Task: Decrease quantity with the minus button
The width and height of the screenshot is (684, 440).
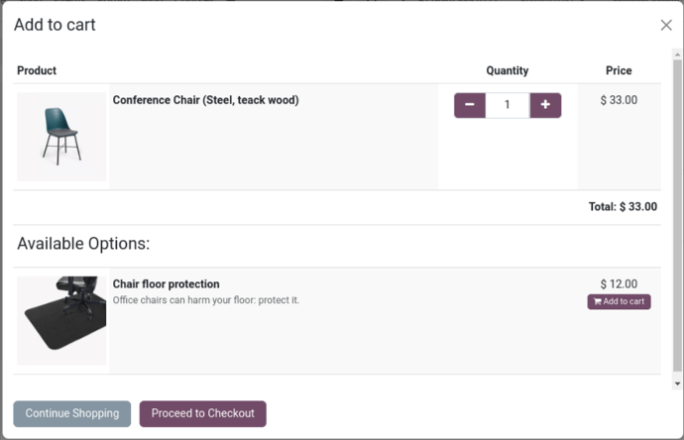Action: [x=469, y=105]
